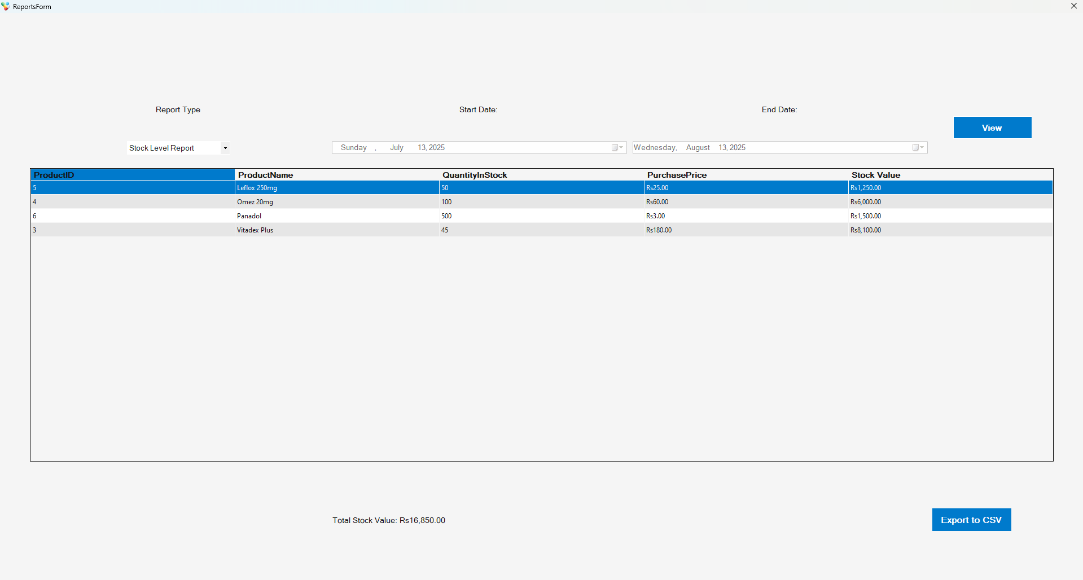Open the Start Date calendar picker icon
The height and width of the screenshot is (580, 1083).
point(617,148)
